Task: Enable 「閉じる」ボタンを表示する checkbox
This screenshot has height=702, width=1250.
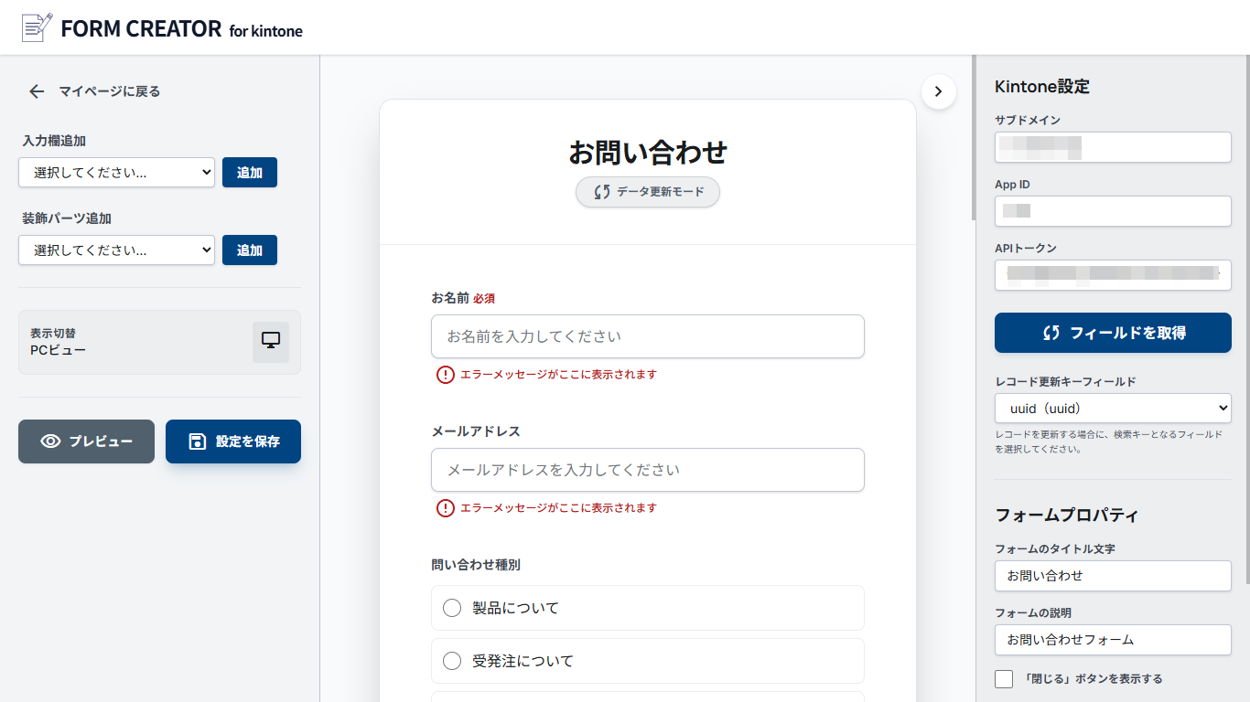Action: coord(1004,679)
